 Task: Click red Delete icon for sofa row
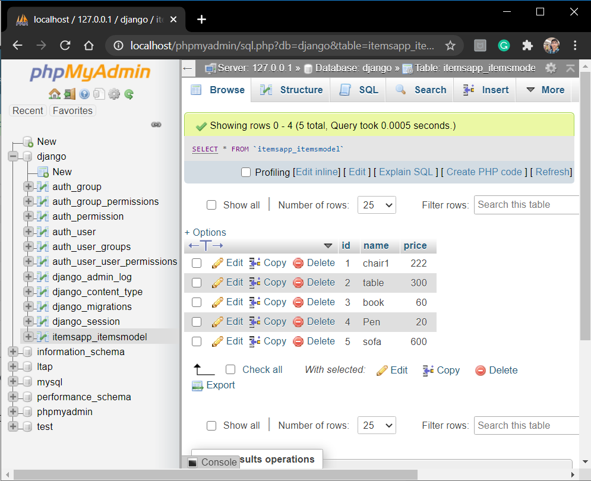click(298, 341)
